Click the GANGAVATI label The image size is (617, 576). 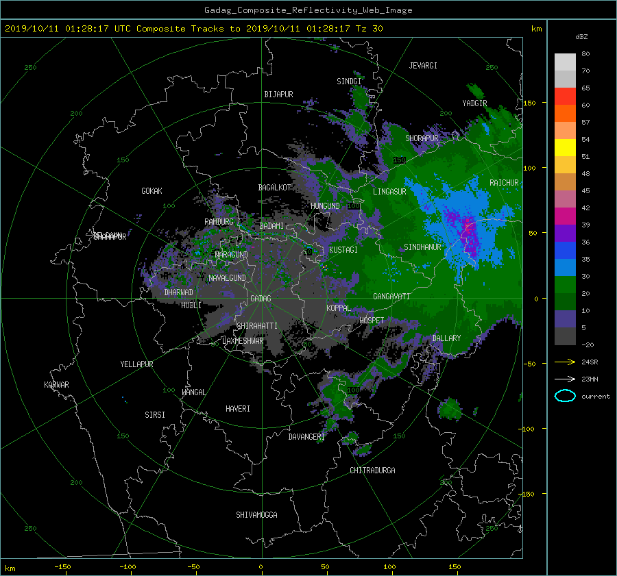click(x=391, y=296)
